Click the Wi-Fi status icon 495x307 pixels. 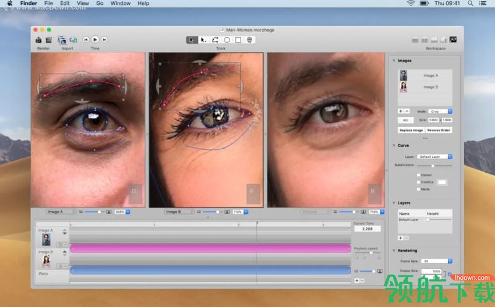tap(410, 3)
